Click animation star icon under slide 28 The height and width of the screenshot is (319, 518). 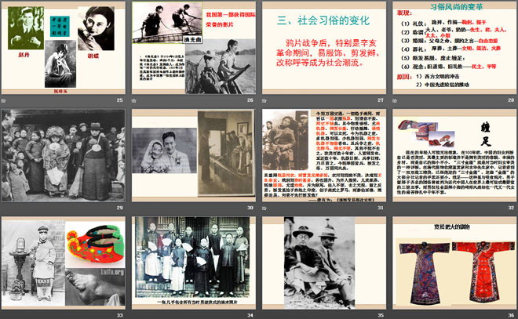point(395,100)
